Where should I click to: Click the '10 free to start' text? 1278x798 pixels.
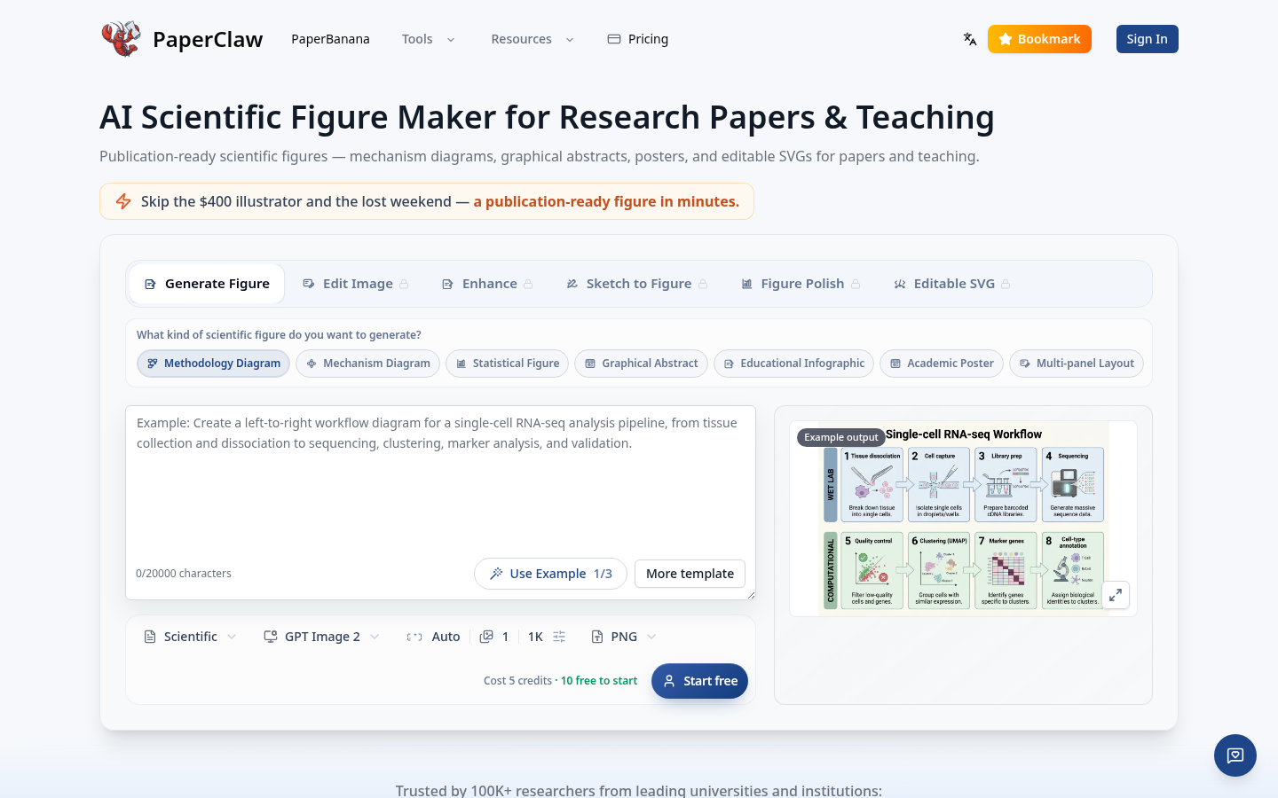(x=599, y=681)
